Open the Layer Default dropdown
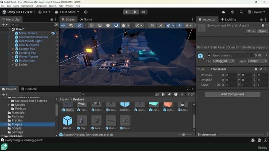This screenshot has width=269, height=151. [257, 61]
